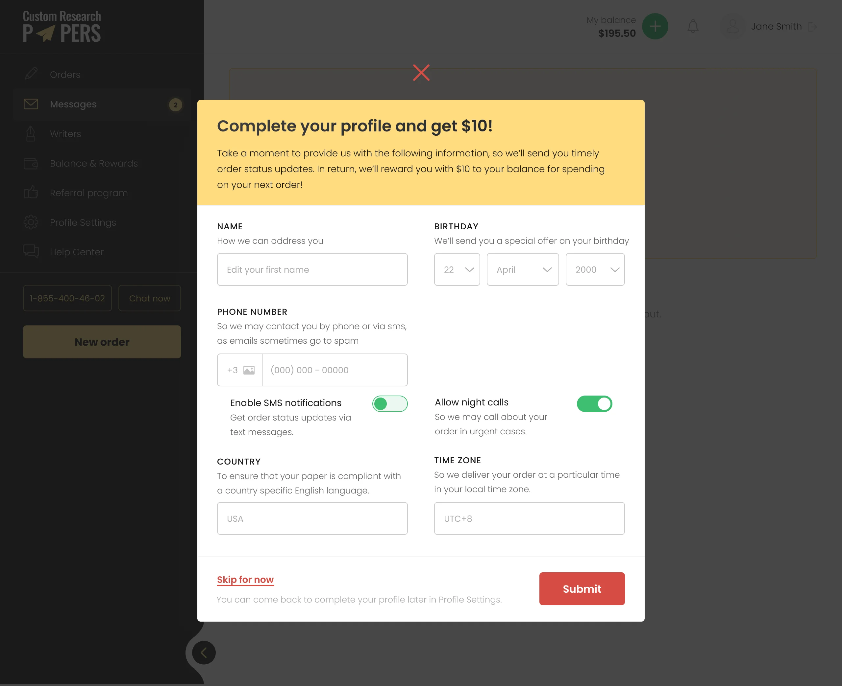This screenshot has width=842, height=686.
Task: Open the birthday day dropdown
Action: click(457, 269)
